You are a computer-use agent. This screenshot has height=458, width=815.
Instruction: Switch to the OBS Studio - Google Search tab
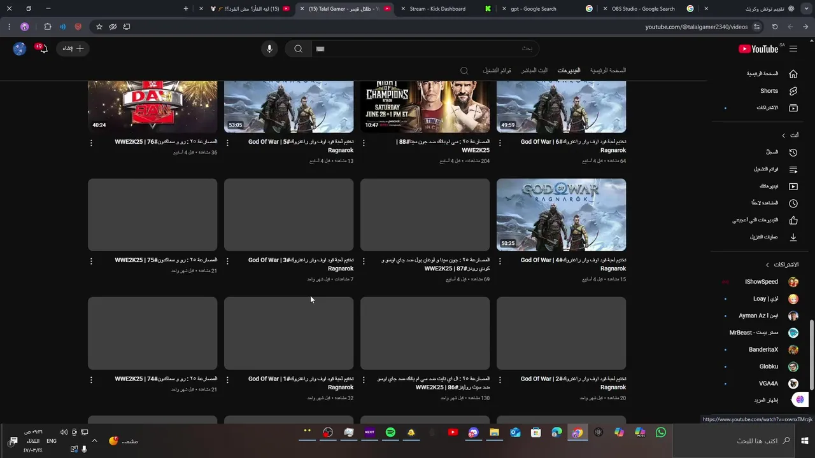pyautogui.click(x=647, y=9)
